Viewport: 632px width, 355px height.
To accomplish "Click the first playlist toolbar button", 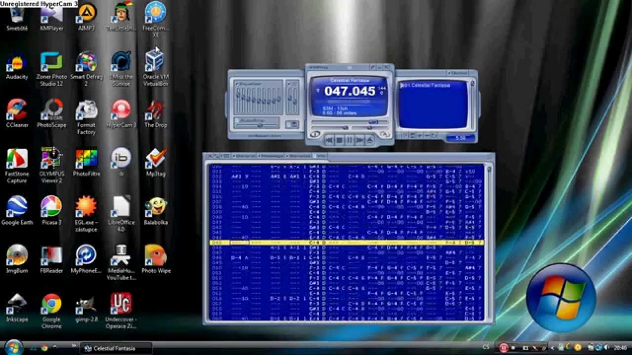I will pos(404,135).
